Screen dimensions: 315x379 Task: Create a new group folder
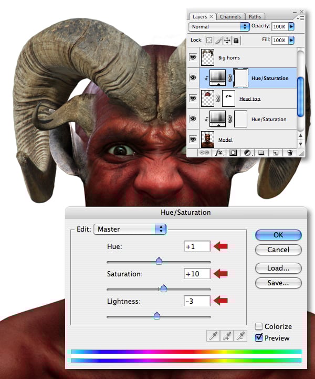pos(261,153)
